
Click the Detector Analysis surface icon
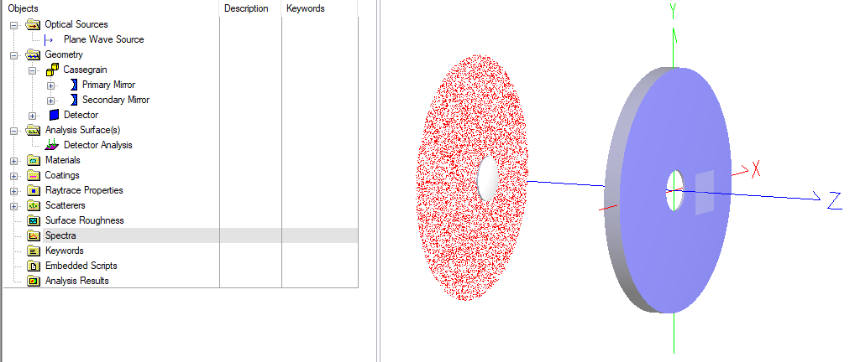tap(52, 145)
